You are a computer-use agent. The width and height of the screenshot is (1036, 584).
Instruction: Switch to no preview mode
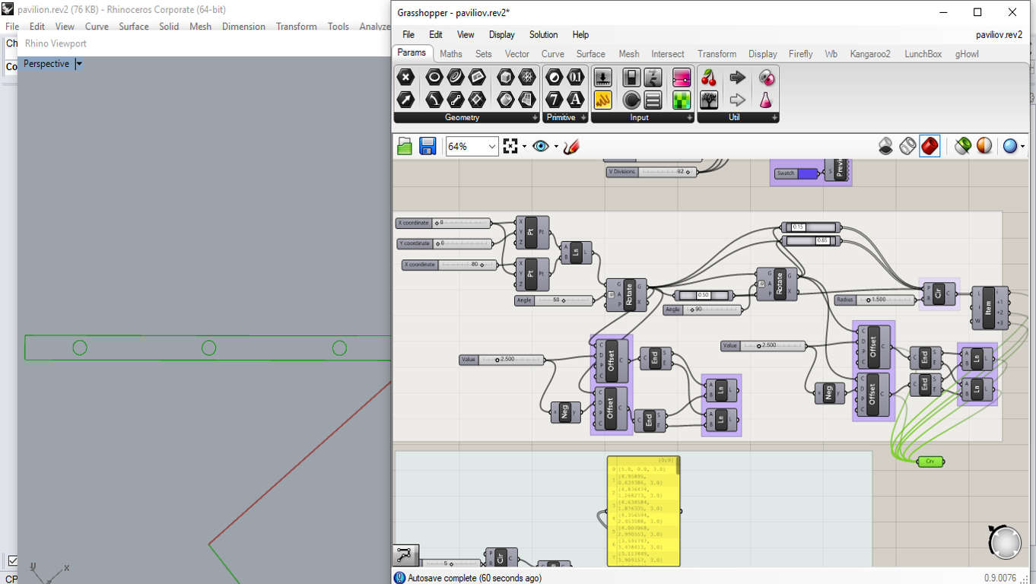tap(886, 146)
